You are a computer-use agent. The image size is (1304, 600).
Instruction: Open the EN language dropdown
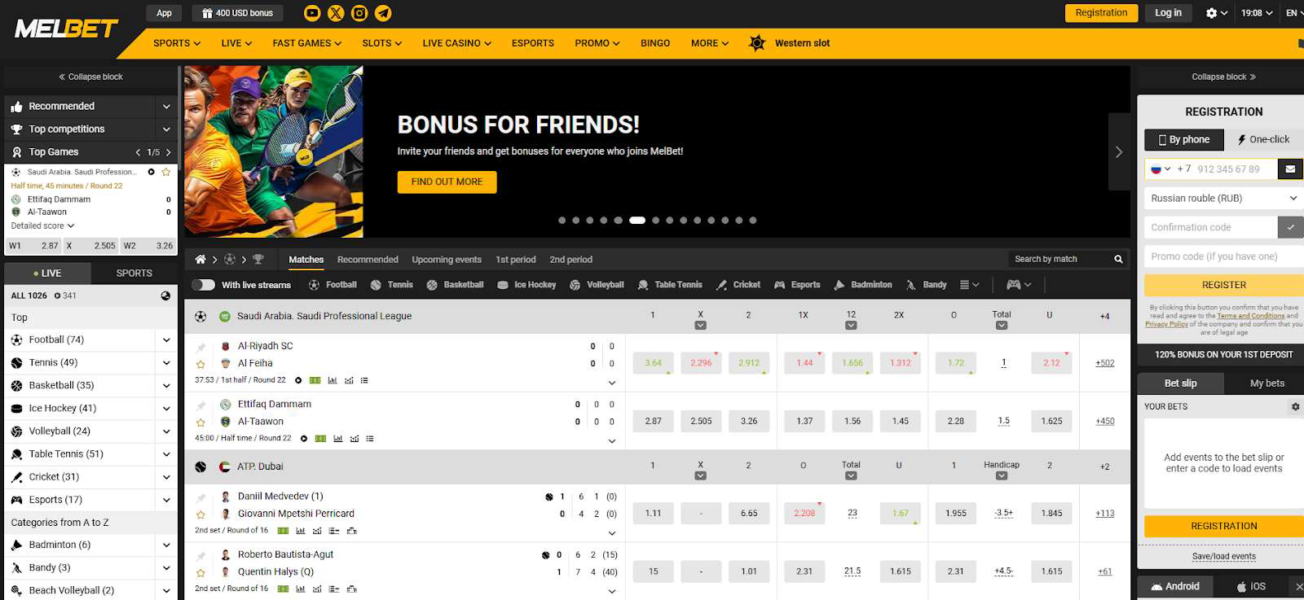(1293, 13)
